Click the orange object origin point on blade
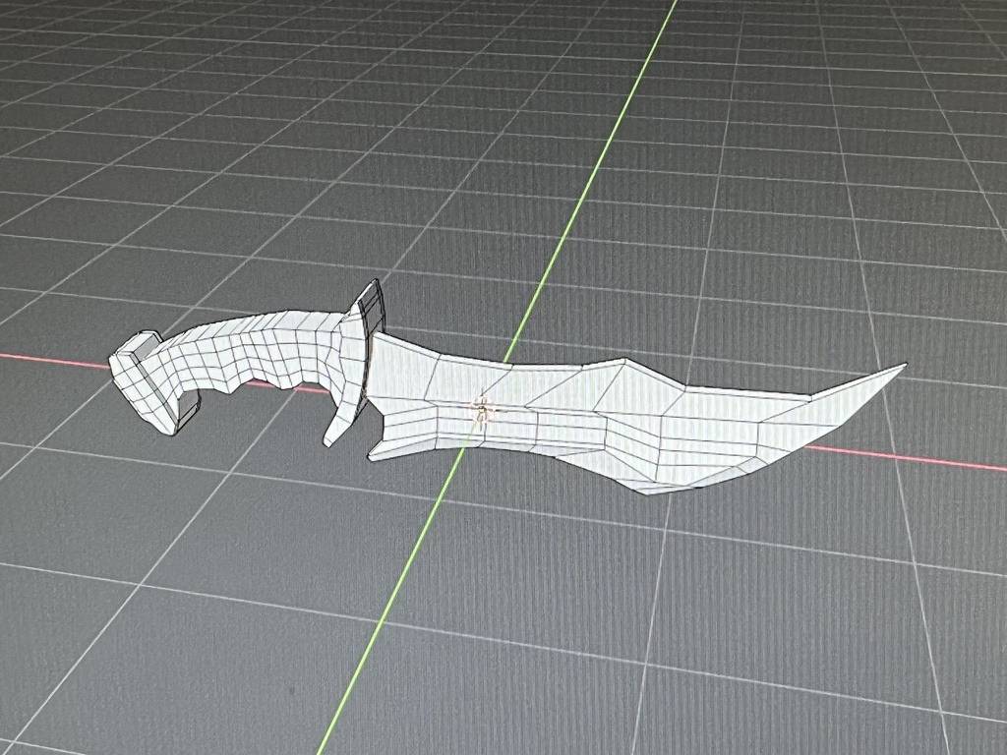This screenshot has height=755, width=1007. coord(481,409)
